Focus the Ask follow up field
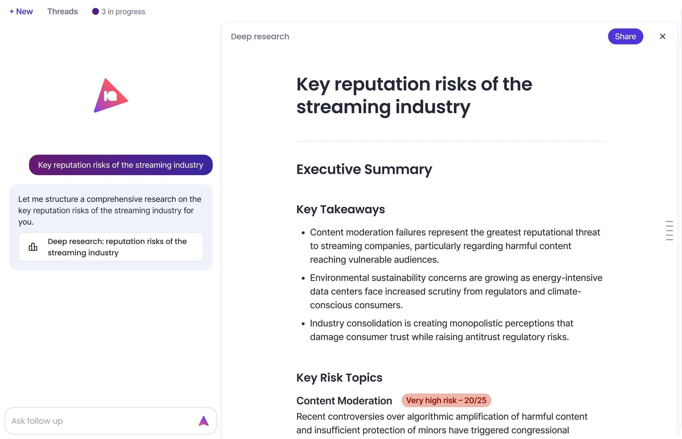682x439 pixels. click(x=100, y=421)
